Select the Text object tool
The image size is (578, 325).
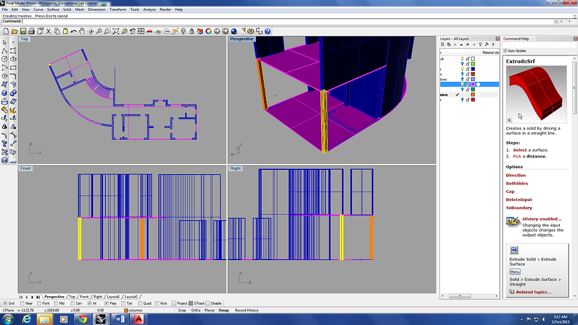[x=5, y=144]
